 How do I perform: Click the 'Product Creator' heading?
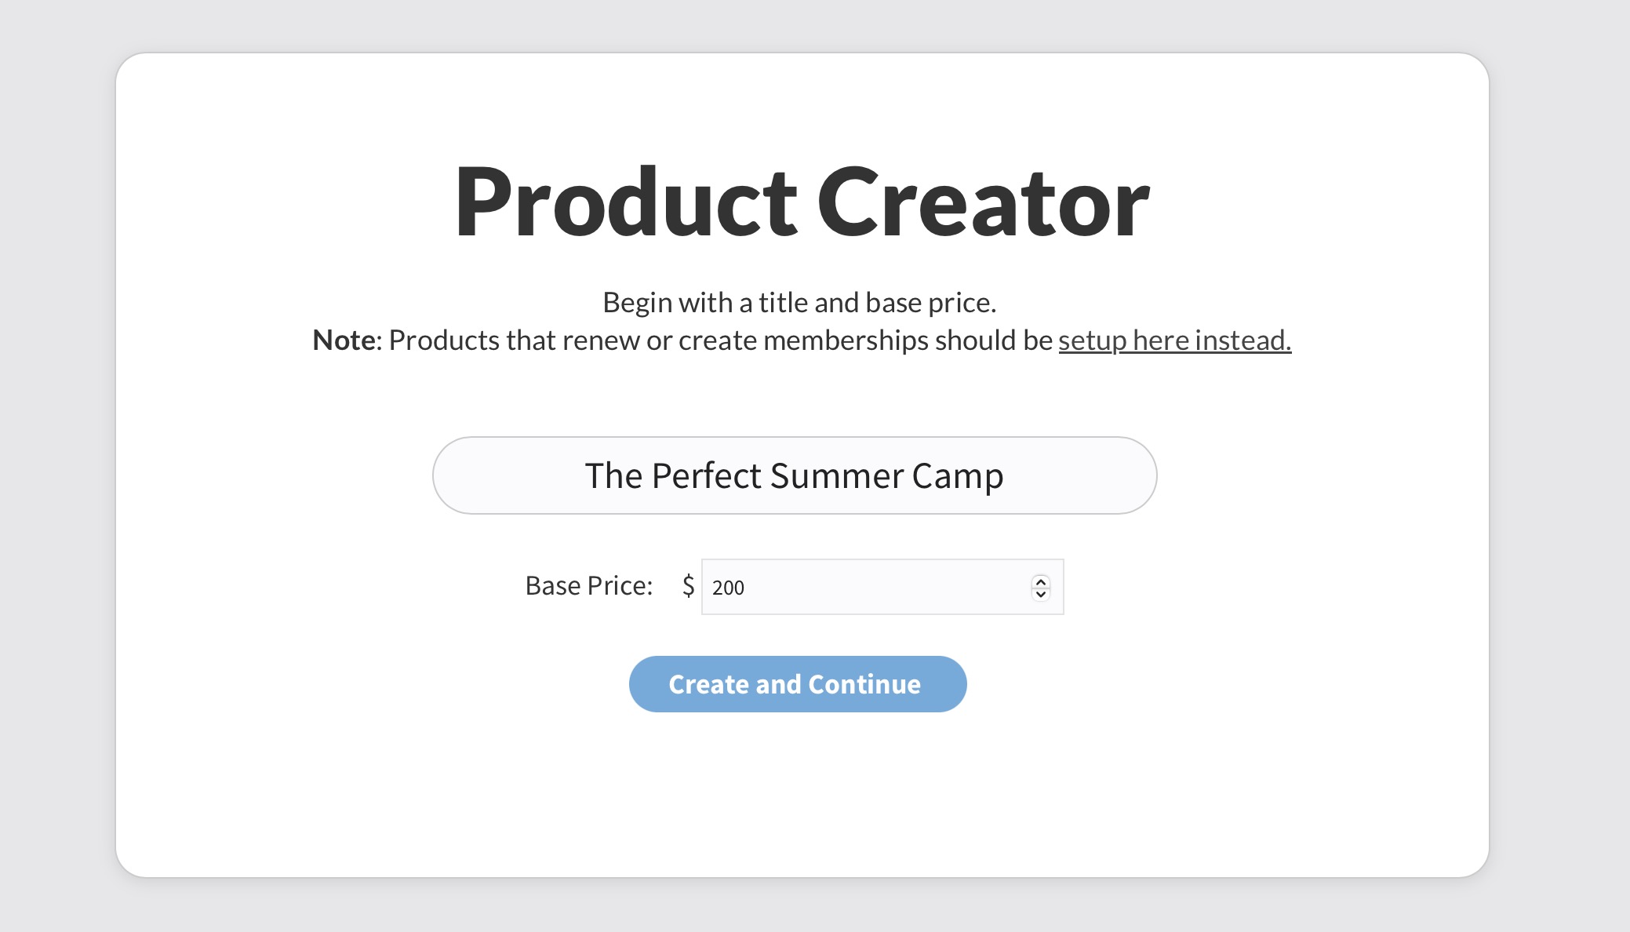[802, 202]
